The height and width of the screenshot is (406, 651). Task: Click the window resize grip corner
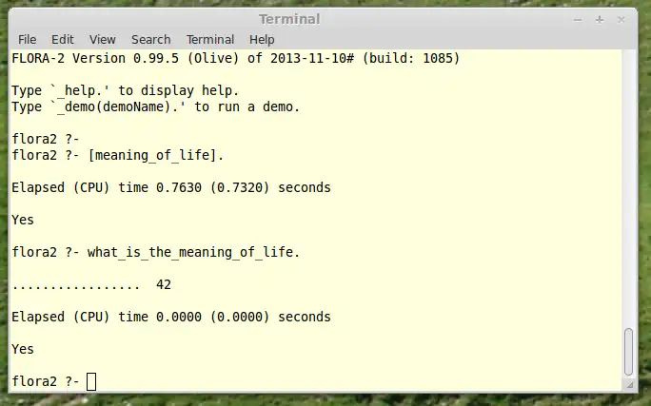630,383
